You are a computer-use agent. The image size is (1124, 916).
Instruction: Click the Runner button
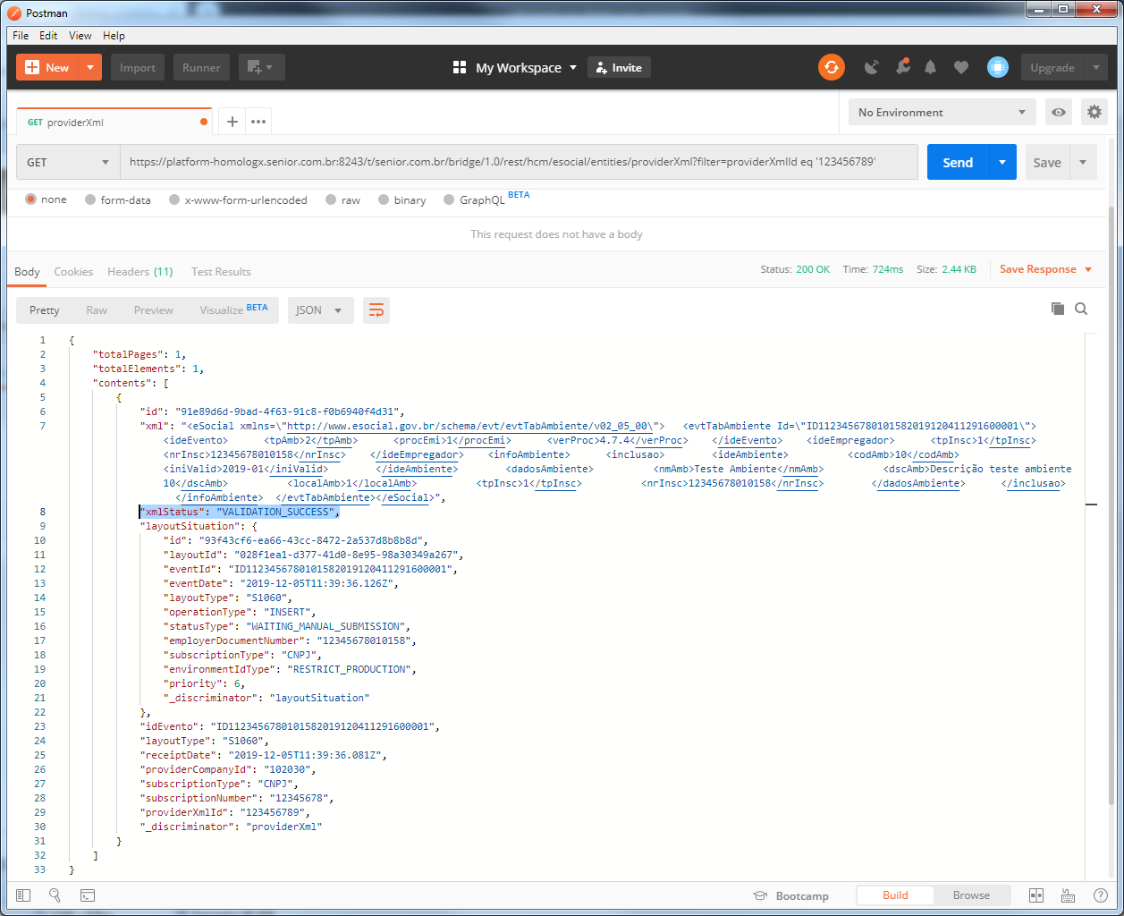[x=201, y=67]
